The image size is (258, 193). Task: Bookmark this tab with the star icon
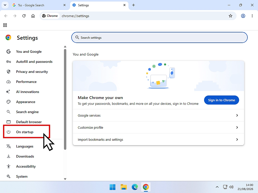coord(230,16)
